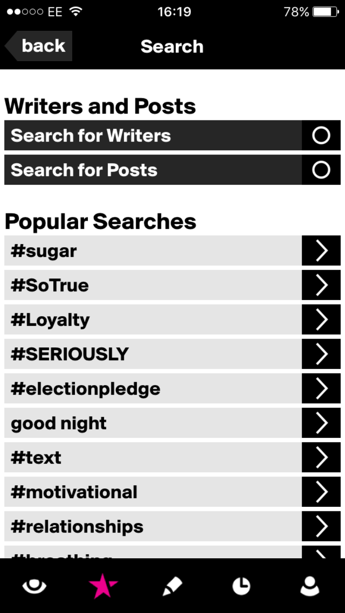The height and width of the screenshot is (613, 345).
Task: Tap the Wi-Fi icon in status bar
Action: click(76, 12)
